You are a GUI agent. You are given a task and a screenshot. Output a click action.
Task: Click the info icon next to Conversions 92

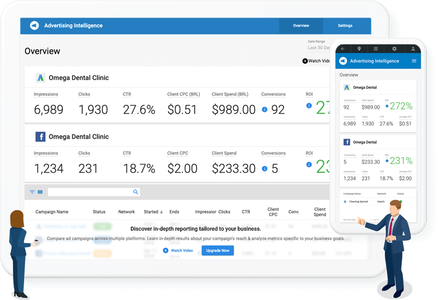tap(264, 109)
